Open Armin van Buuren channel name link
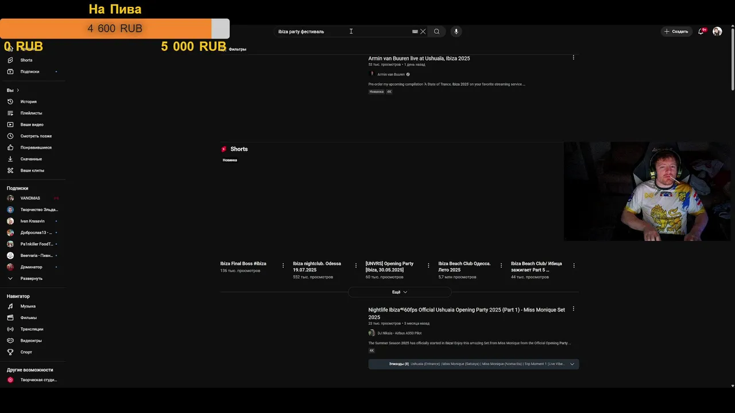This screenshot has width=735, height=413. pyautogui.click(x=391, y=75)
